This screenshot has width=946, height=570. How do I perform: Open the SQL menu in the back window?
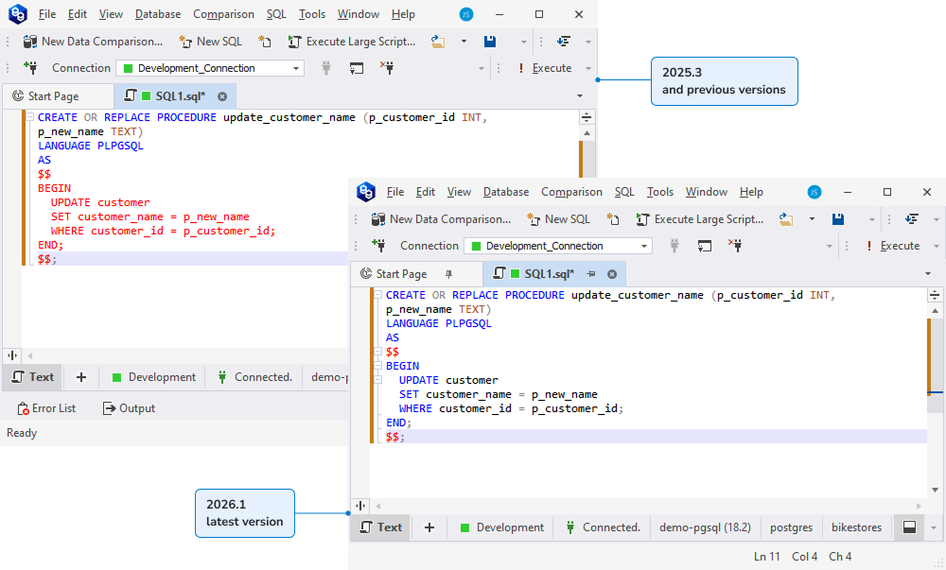(276, 14)
